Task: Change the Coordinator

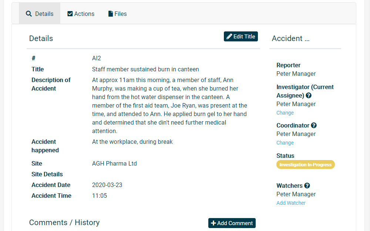Action: click(x=285, y=143)
